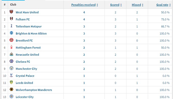Click the Fulham FC crest icon
The width and height of the screenshot is (173, 99).
point(11,19)
